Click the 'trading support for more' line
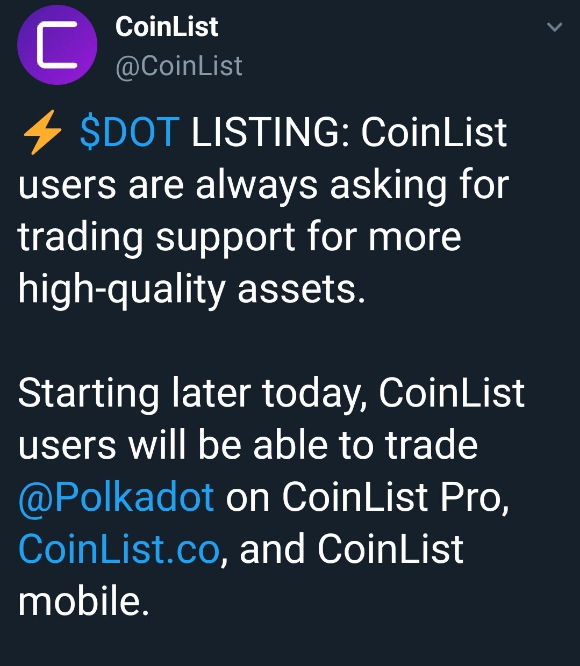580x666 pixels. [x=240, y=237]
